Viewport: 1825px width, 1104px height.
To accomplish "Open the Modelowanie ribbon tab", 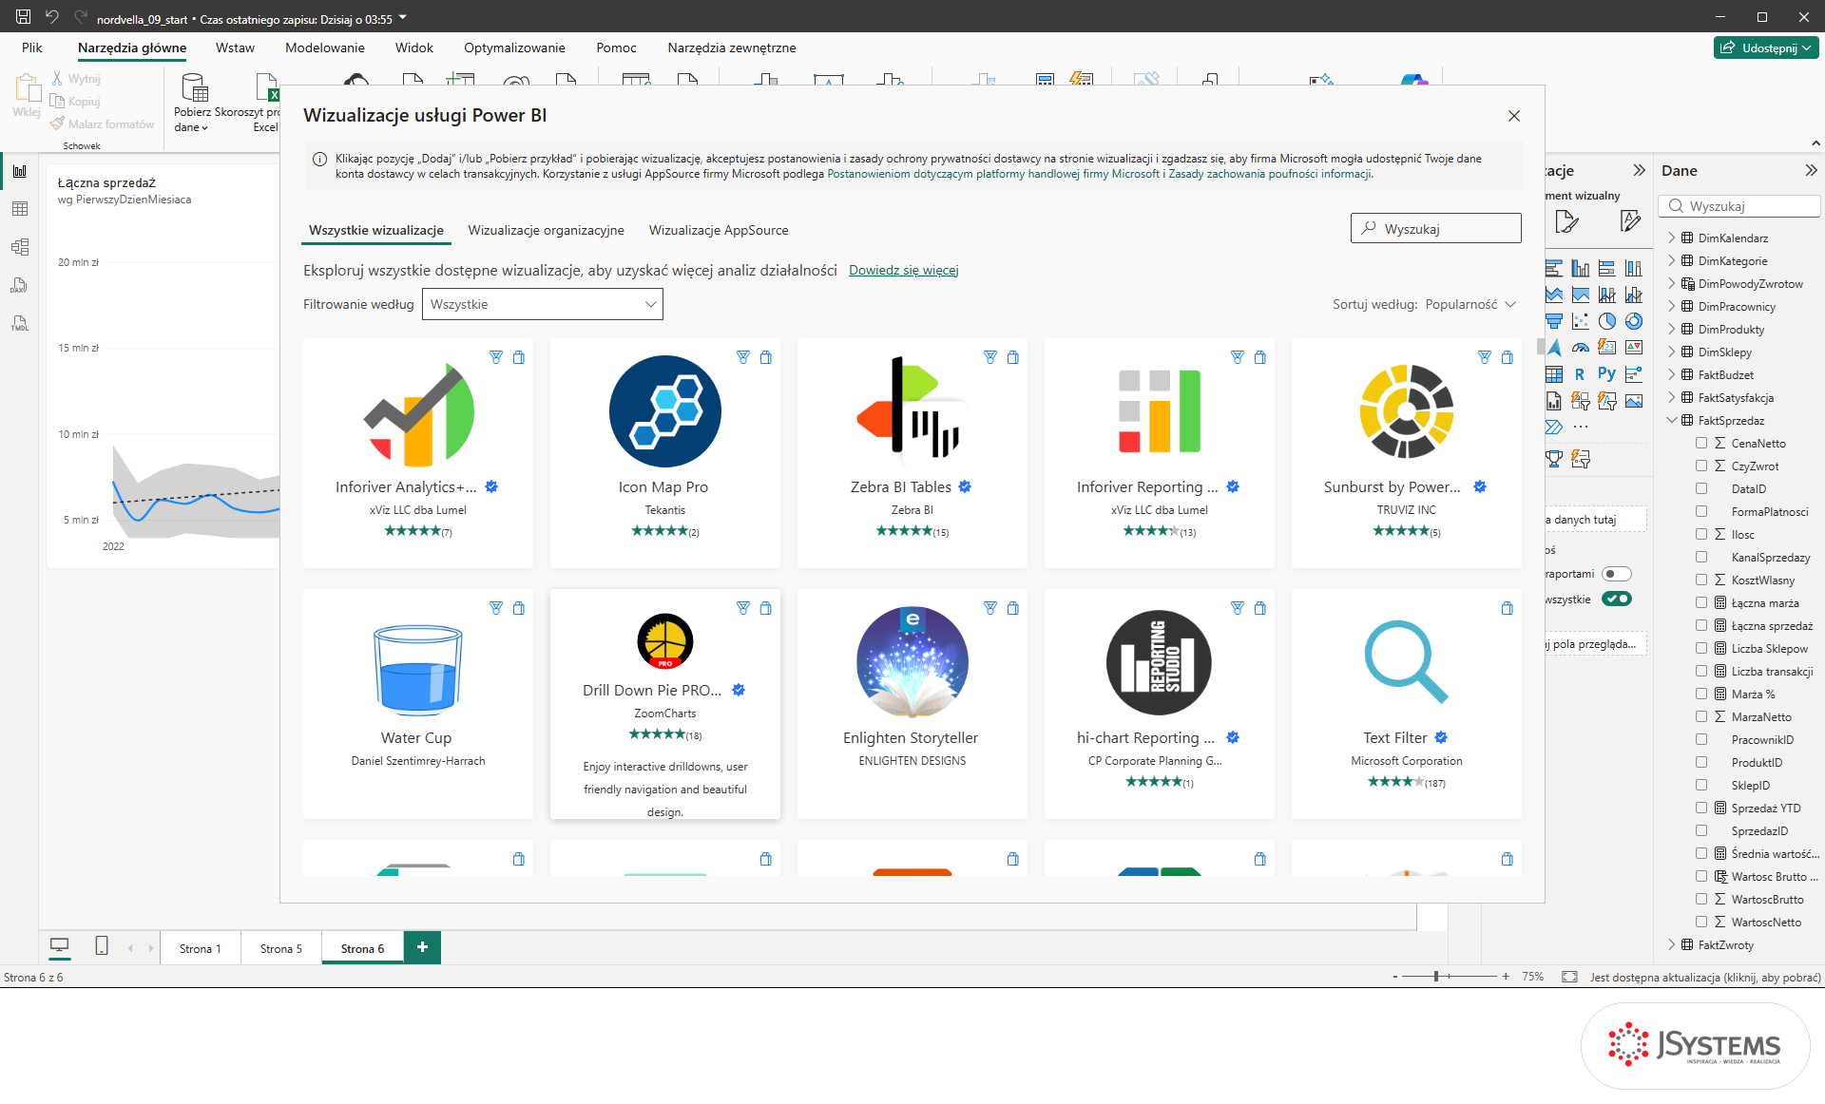I will point(325,48).
